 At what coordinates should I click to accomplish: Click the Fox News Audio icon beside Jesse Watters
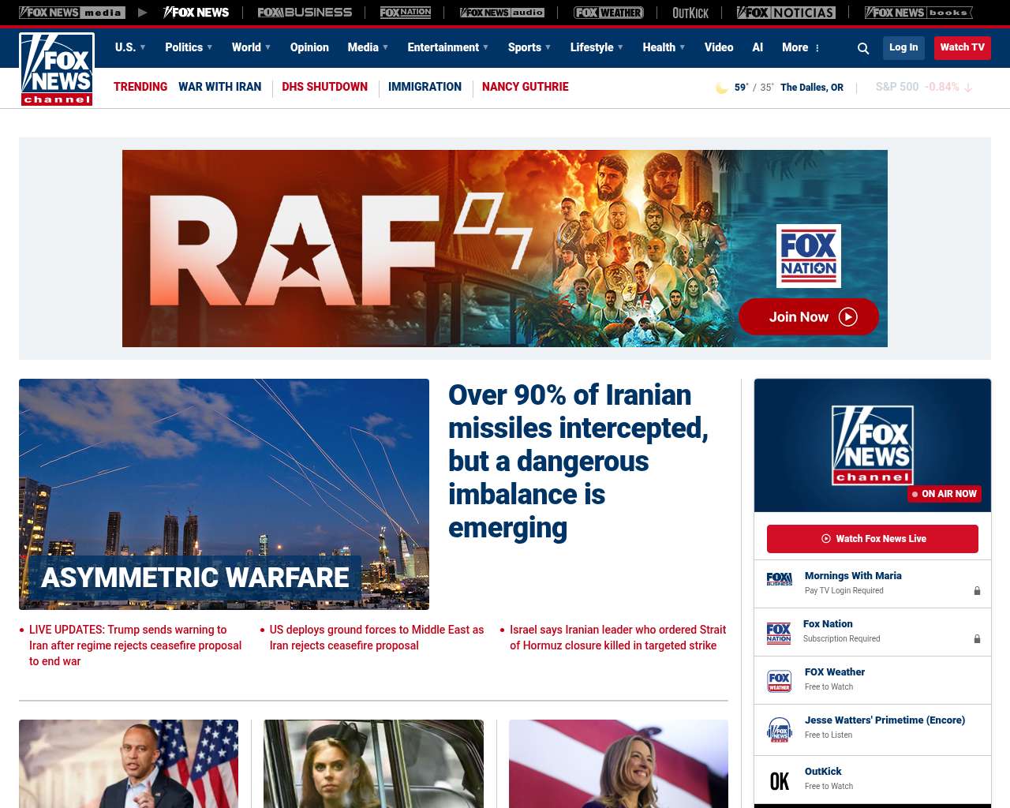click(x=780, y=730)
